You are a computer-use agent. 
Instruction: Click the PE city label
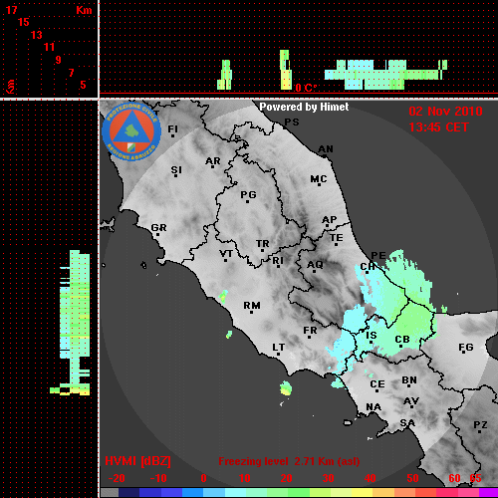pyautogui.click(x=378, y=256)
